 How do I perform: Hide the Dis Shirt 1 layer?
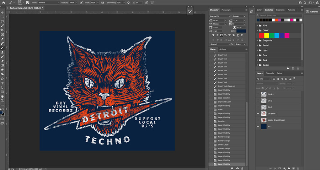coord(258,114)
